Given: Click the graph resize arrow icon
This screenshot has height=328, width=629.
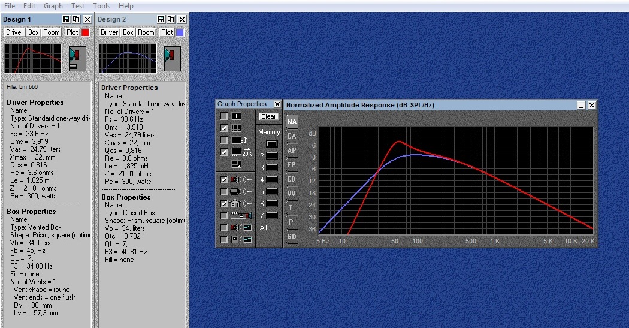Looking at the screenshot, I should [237, 164].
